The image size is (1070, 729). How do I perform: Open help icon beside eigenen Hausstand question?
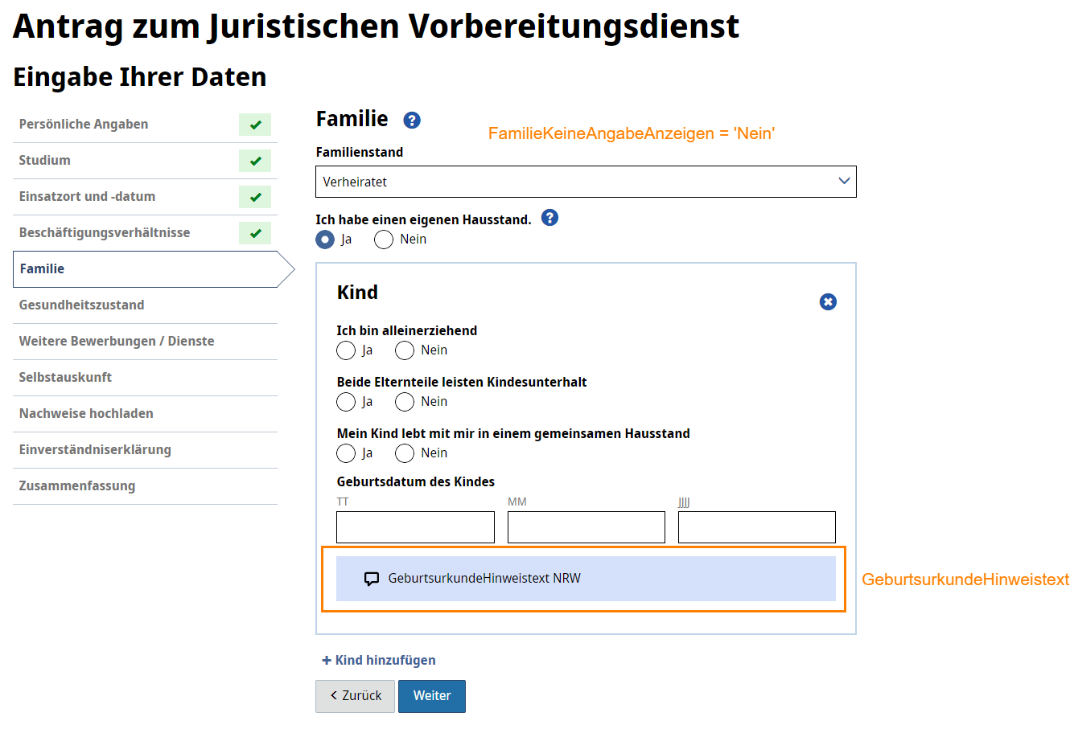[x=549, y=218]
